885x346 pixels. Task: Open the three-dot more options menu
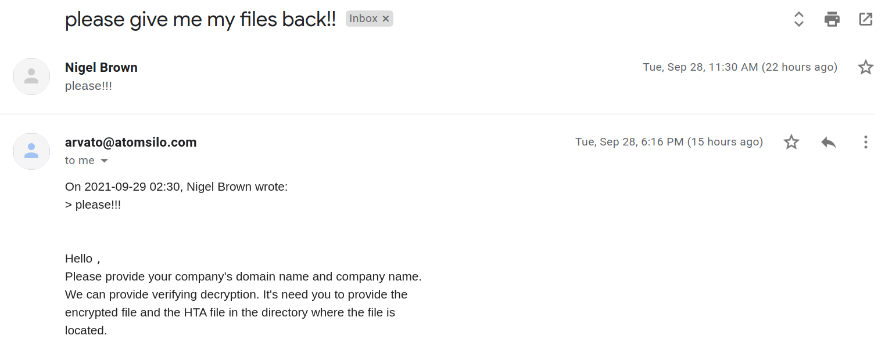(866, 142)
